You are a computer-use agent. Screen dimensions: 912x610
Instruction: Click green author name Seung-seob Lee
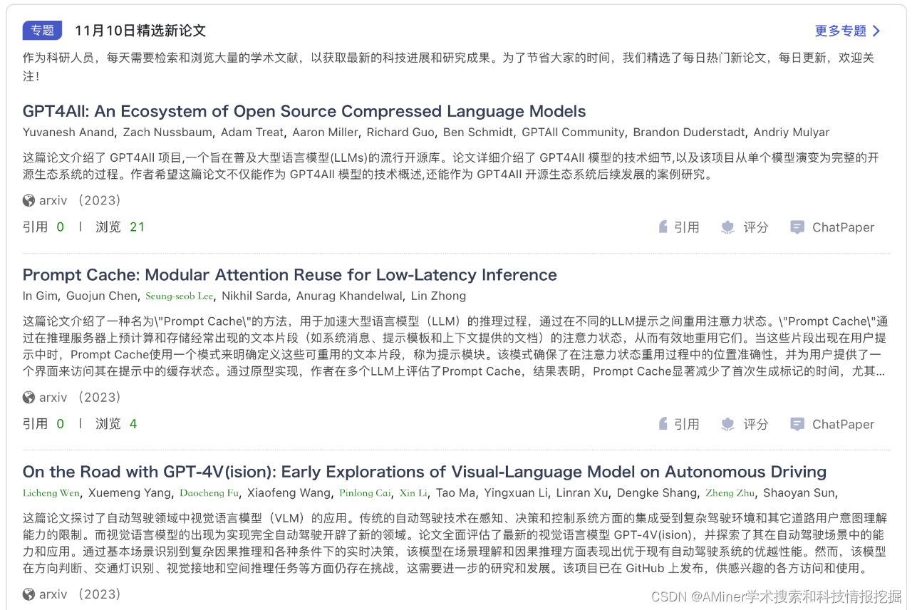click(179, 296)
